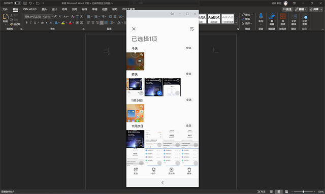Click Replace in Word editing group

246,19
